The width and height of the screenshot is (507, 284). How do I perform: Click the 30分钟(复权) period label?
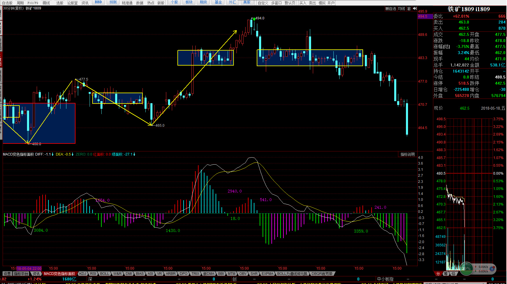tap(13, 8)
